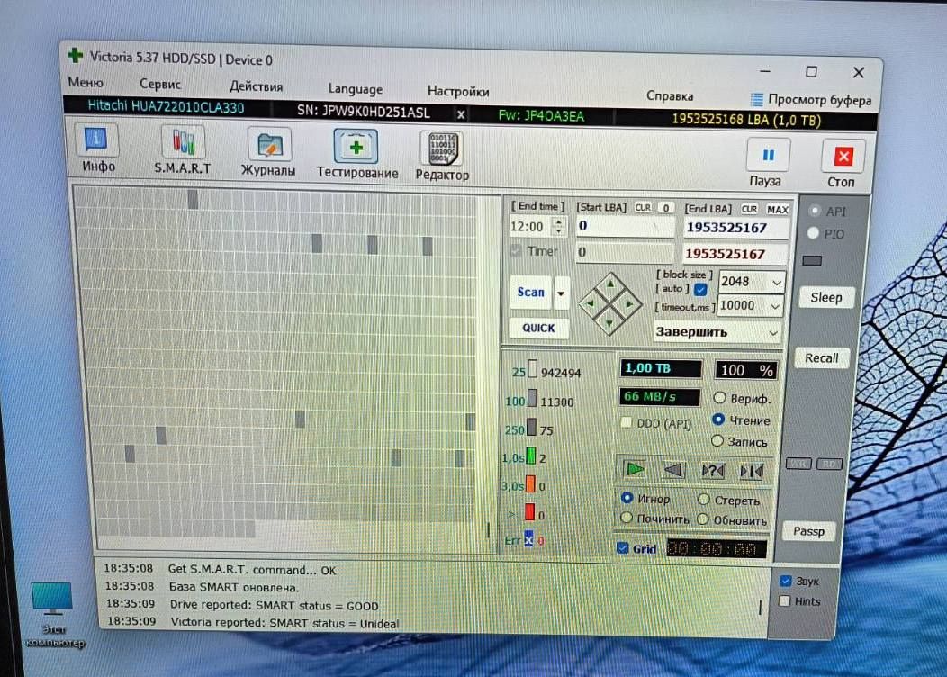The image size is (947, 677).
Task: Expand the Scan button dropdown arrow
Action: pyautogui.click(x=561, y=293)
